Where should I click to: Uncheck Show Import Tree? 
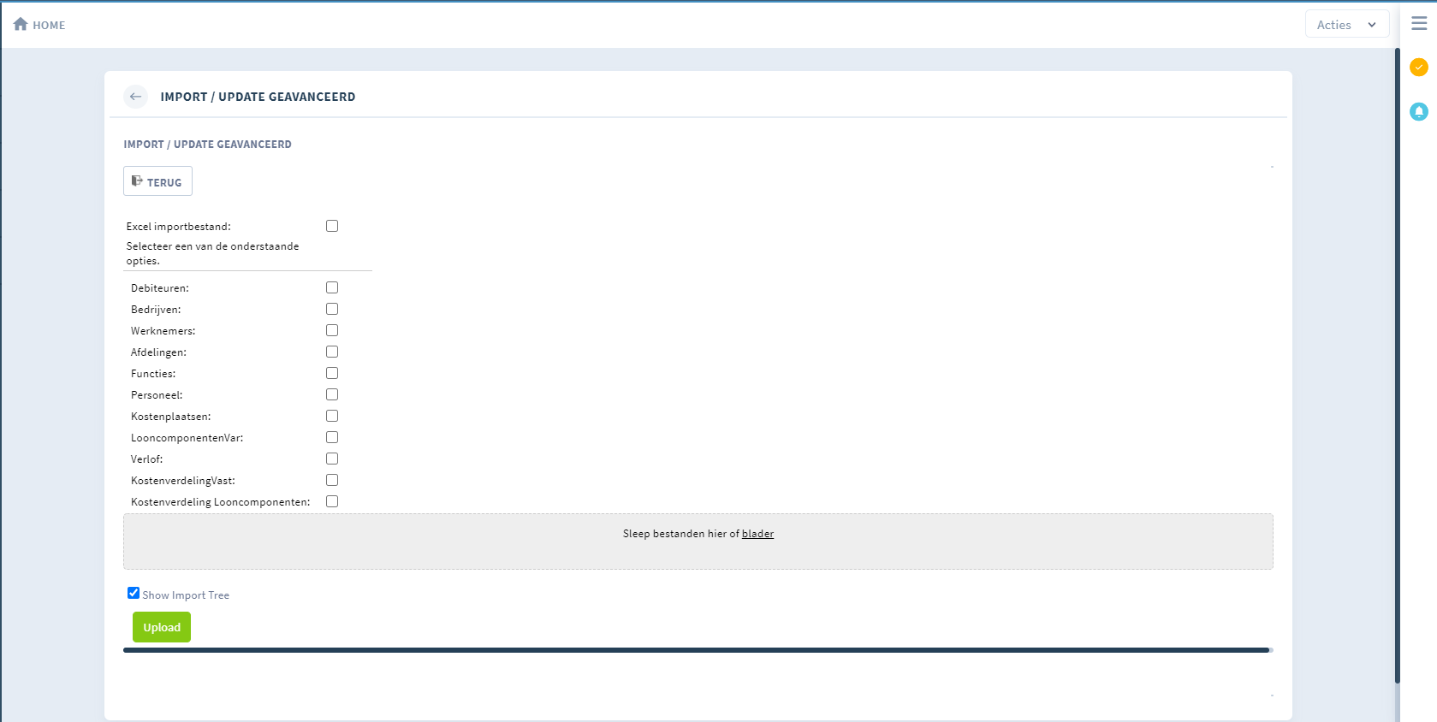[134, 593]
